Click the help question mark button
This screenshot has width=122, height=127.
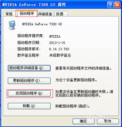click(x=110, y=5)
